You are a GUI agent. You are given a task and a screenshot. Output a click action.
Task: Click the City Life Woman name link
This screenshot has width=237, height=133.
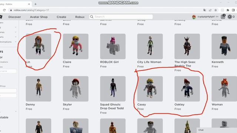[x=149, y=62]
